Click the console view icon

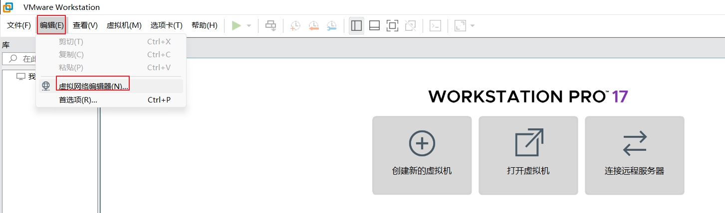coord(435,25)
